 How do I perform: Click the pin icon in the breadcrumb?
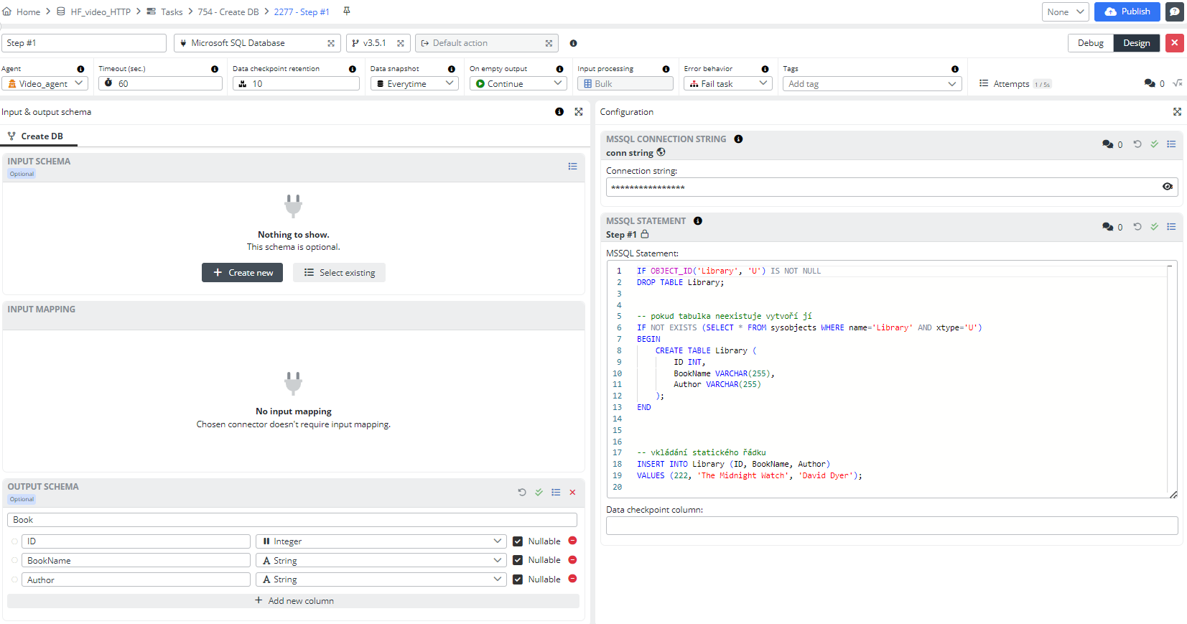tap(347, 11)
